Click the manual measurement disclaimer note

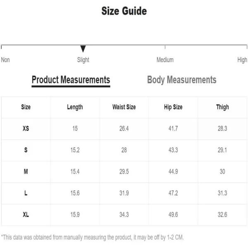[x=92, y=237]
